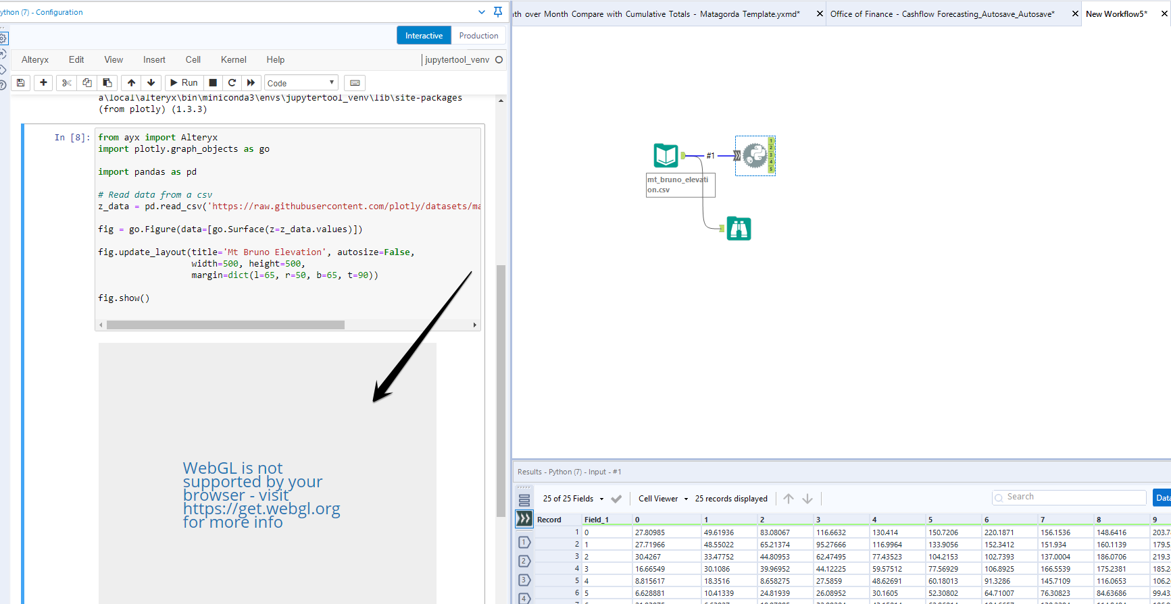Select the Python tool on canvas

coord(753,155)
